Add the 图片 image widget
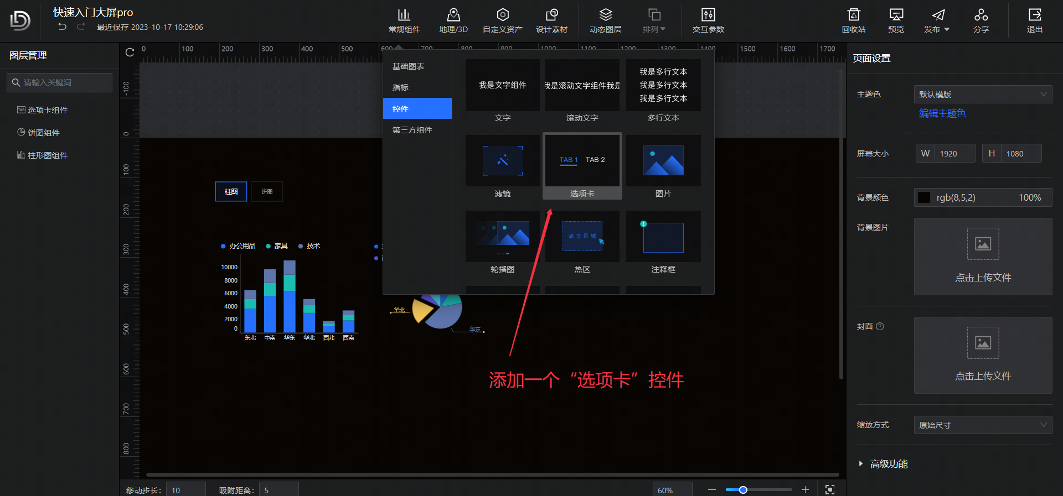The width and height of the screenshot is (1063, 496). 663,166
